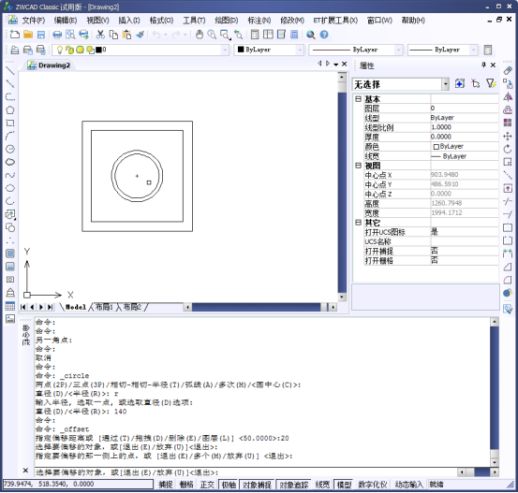This screenshot has width=518, height=493.
Task: Open the ByLayer lineweight dropdown
Action: (474, 50)
